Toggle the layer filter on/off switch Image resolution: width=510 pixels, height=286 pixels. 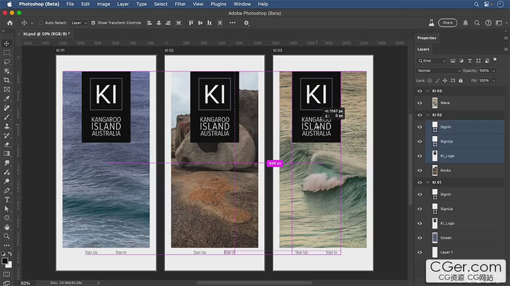click(495, 60)
